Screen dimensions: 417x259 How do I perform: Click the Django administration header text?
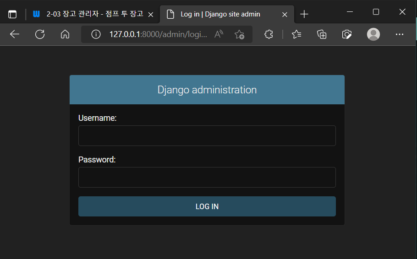click(207, 90)
